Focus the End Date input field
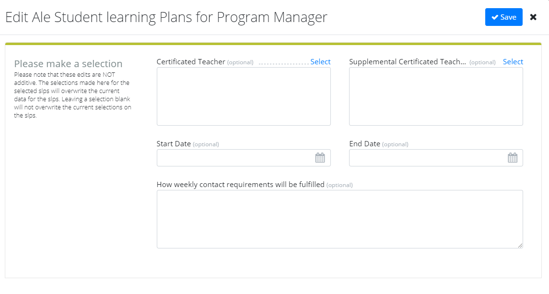The width and height of the screenshot is (549, 294). (x=427, y=158)
